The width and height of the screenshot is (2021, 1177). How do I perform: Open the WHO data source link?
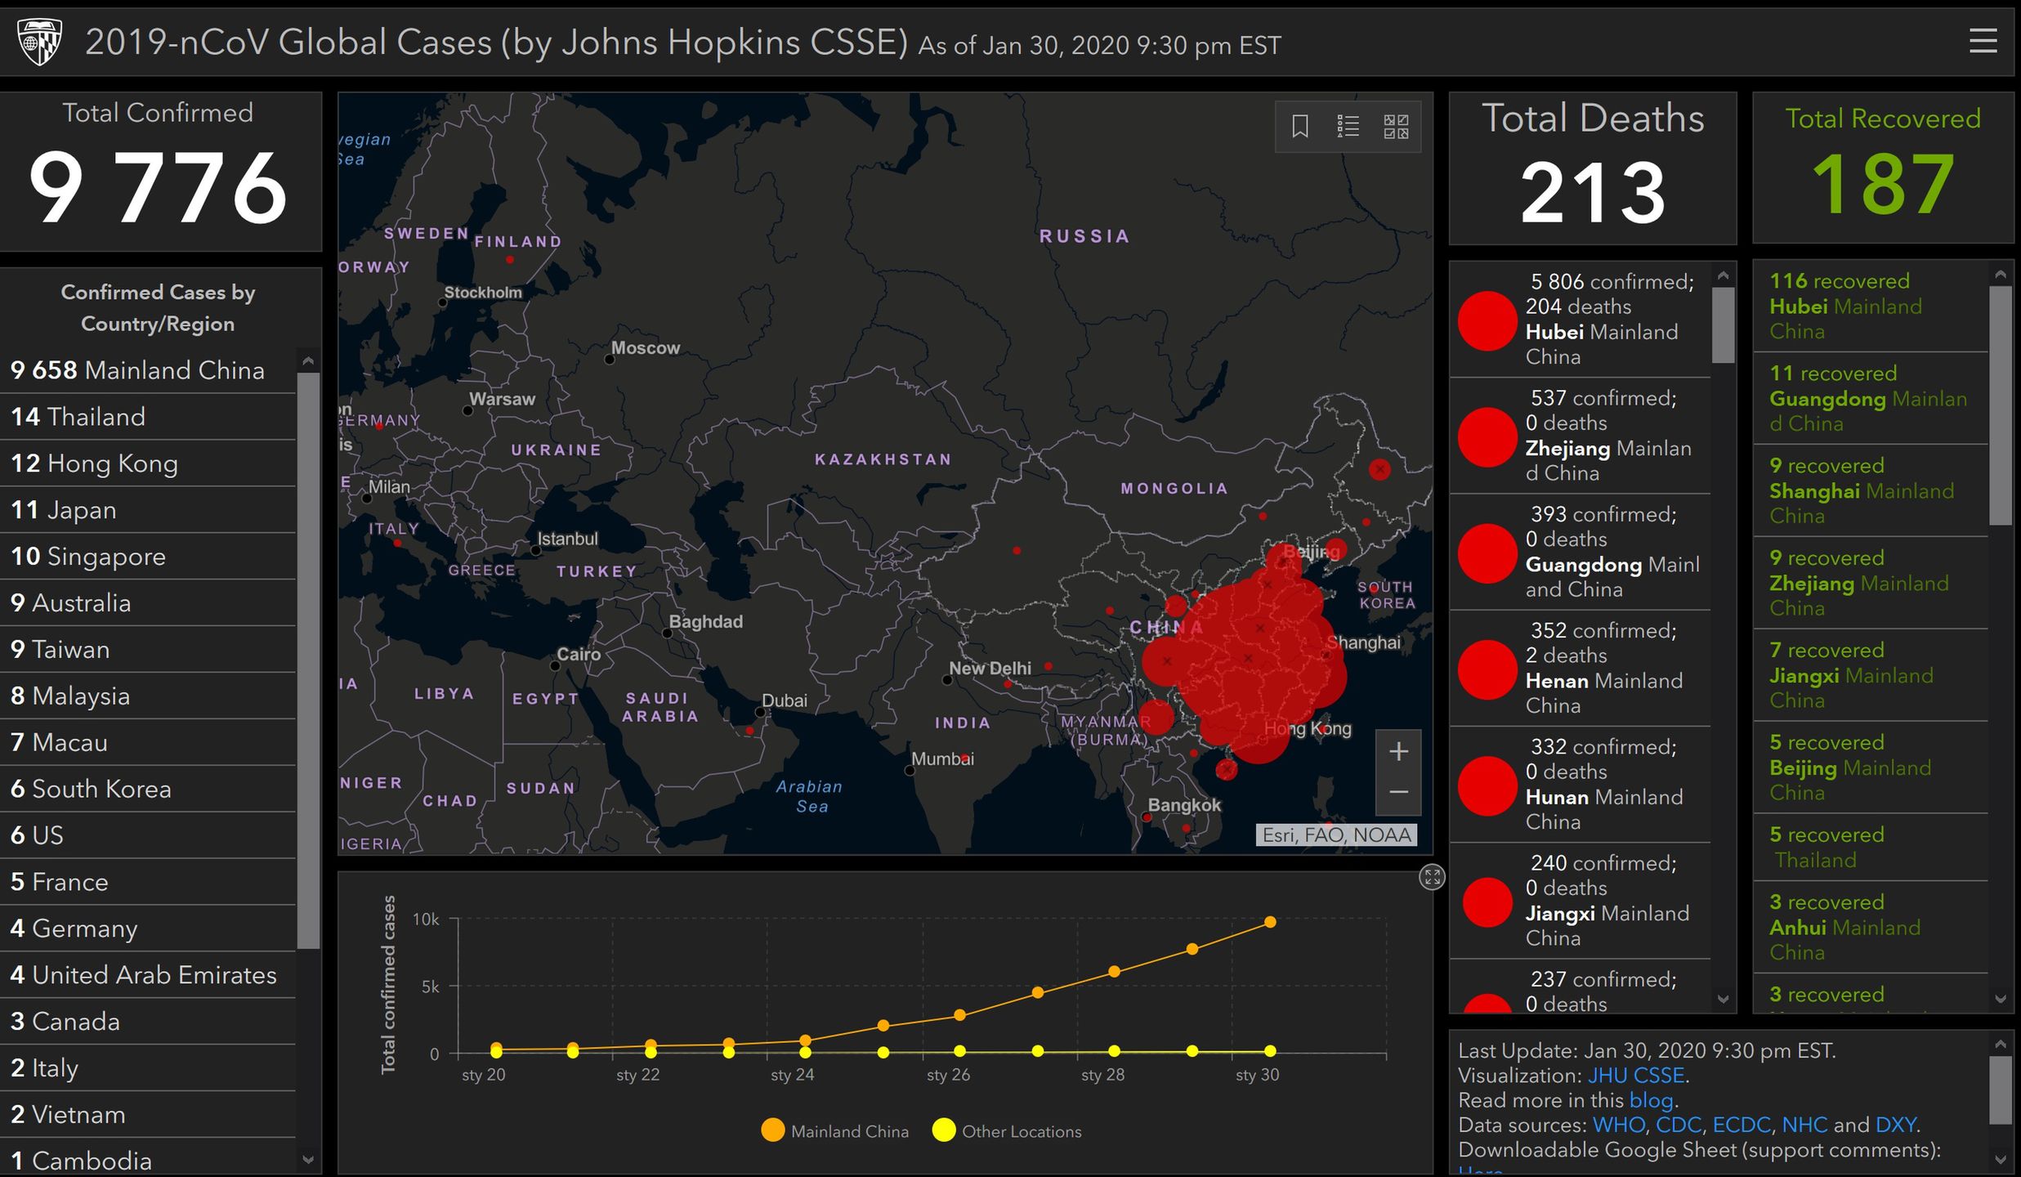tap(1619, 1125)
